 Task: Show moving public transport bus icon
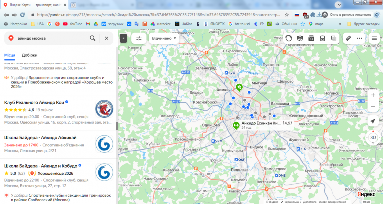[x=323, y=38]
